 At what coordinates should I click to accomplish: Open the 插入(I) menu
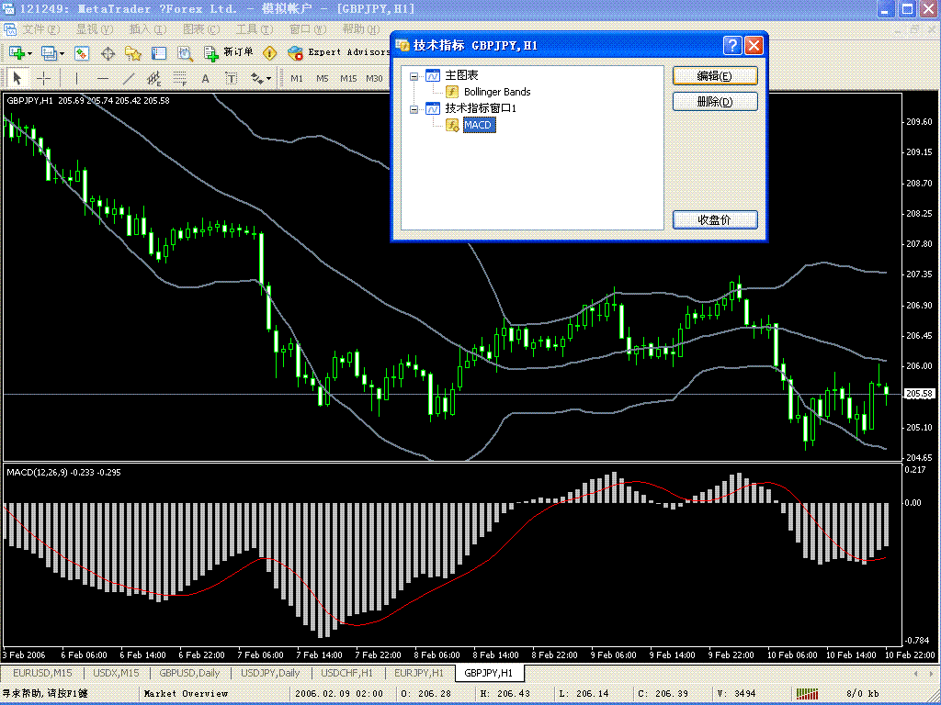point(148,28)
